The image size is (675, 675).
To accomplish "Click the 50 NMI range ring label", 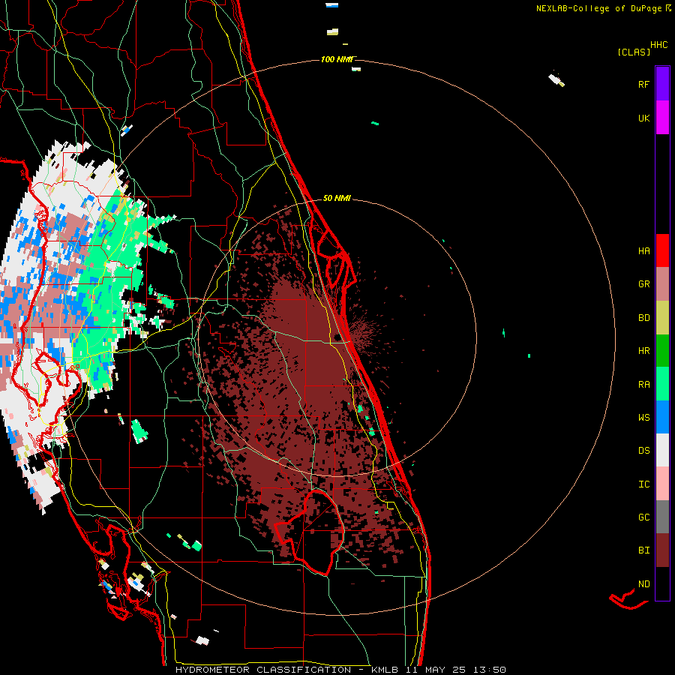I will [337, 198].
